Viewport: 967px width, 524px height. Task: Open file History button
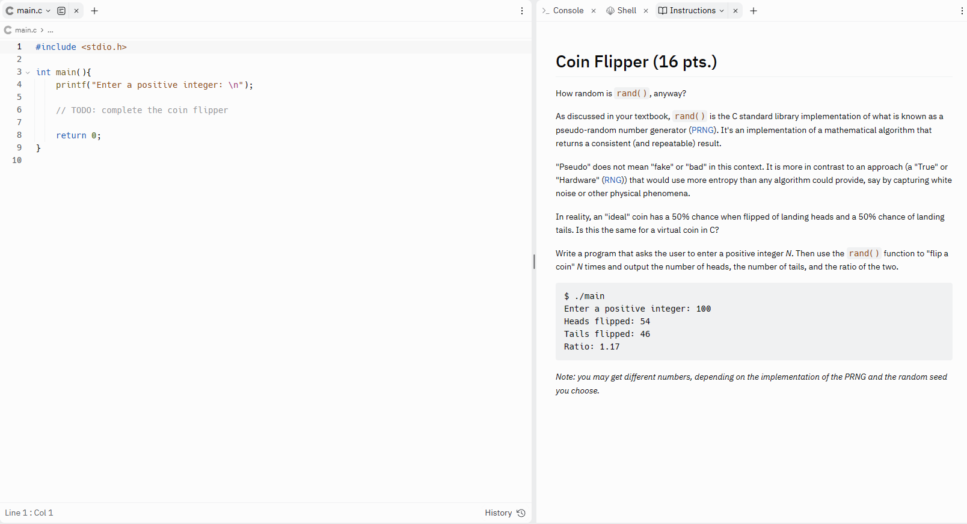tap(505, 513)
